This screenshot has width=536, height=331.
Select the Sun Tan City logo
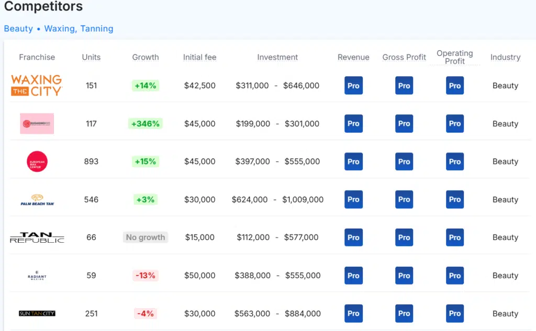click(x=37, y=313)
